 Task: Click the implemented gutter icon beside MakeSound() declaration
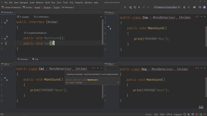tap(5, 38)
